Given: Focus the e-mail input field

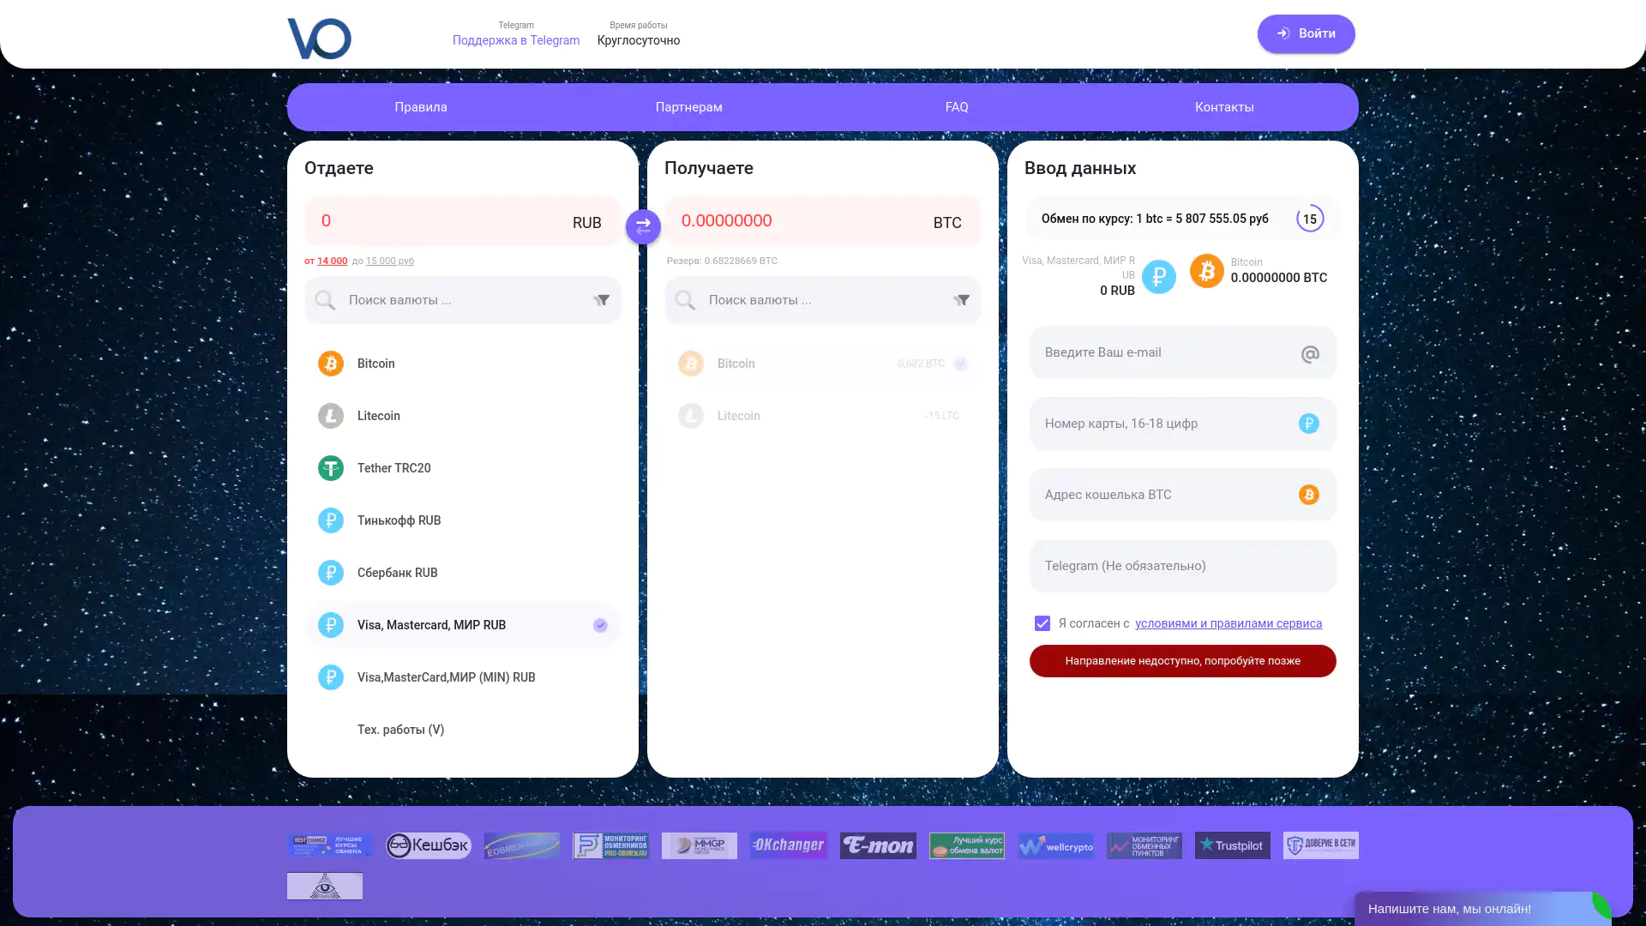Looking at the screenshot, I should (x=1166, y=352).
